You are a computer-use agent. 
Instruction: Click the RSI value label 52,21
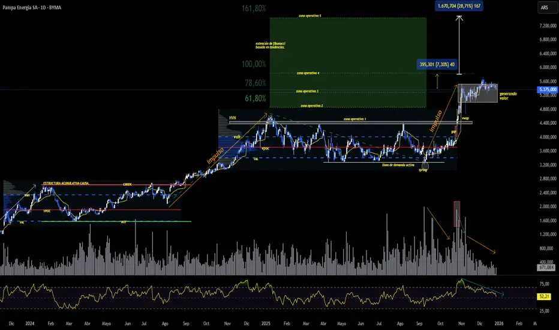544,296
